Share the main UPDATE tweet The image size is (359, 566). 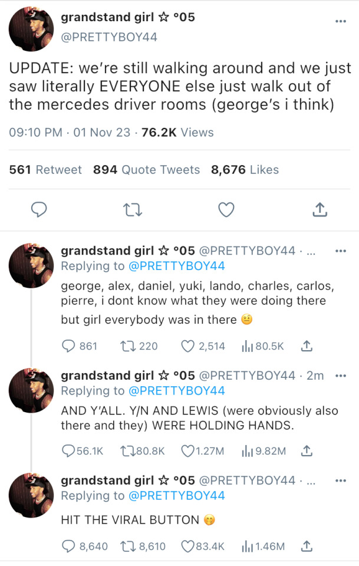pos(319,209)
